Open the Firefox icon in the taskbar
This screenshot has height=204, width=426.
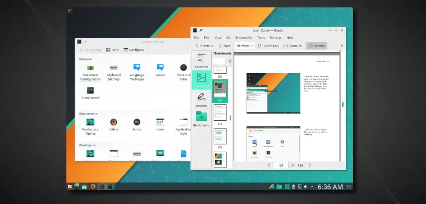[x=93, y=187]
